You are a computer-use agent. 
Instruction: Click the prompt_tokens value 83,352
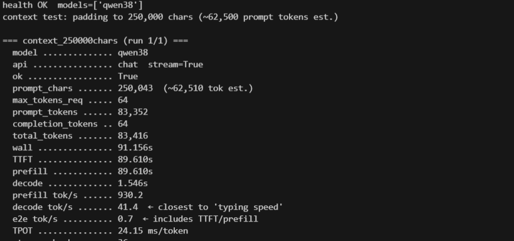(133, 112)
